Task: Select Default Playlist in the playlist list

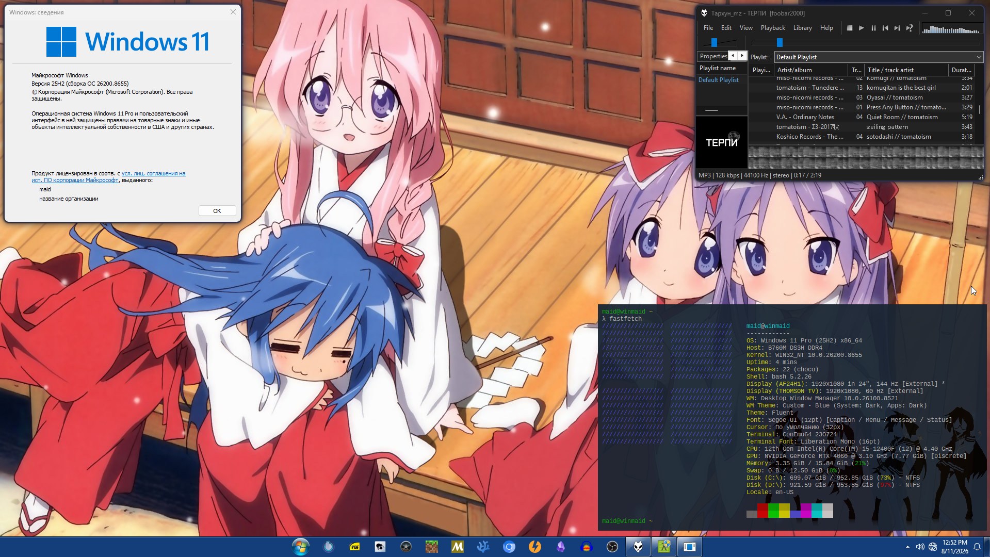Action: pos(718,80)
